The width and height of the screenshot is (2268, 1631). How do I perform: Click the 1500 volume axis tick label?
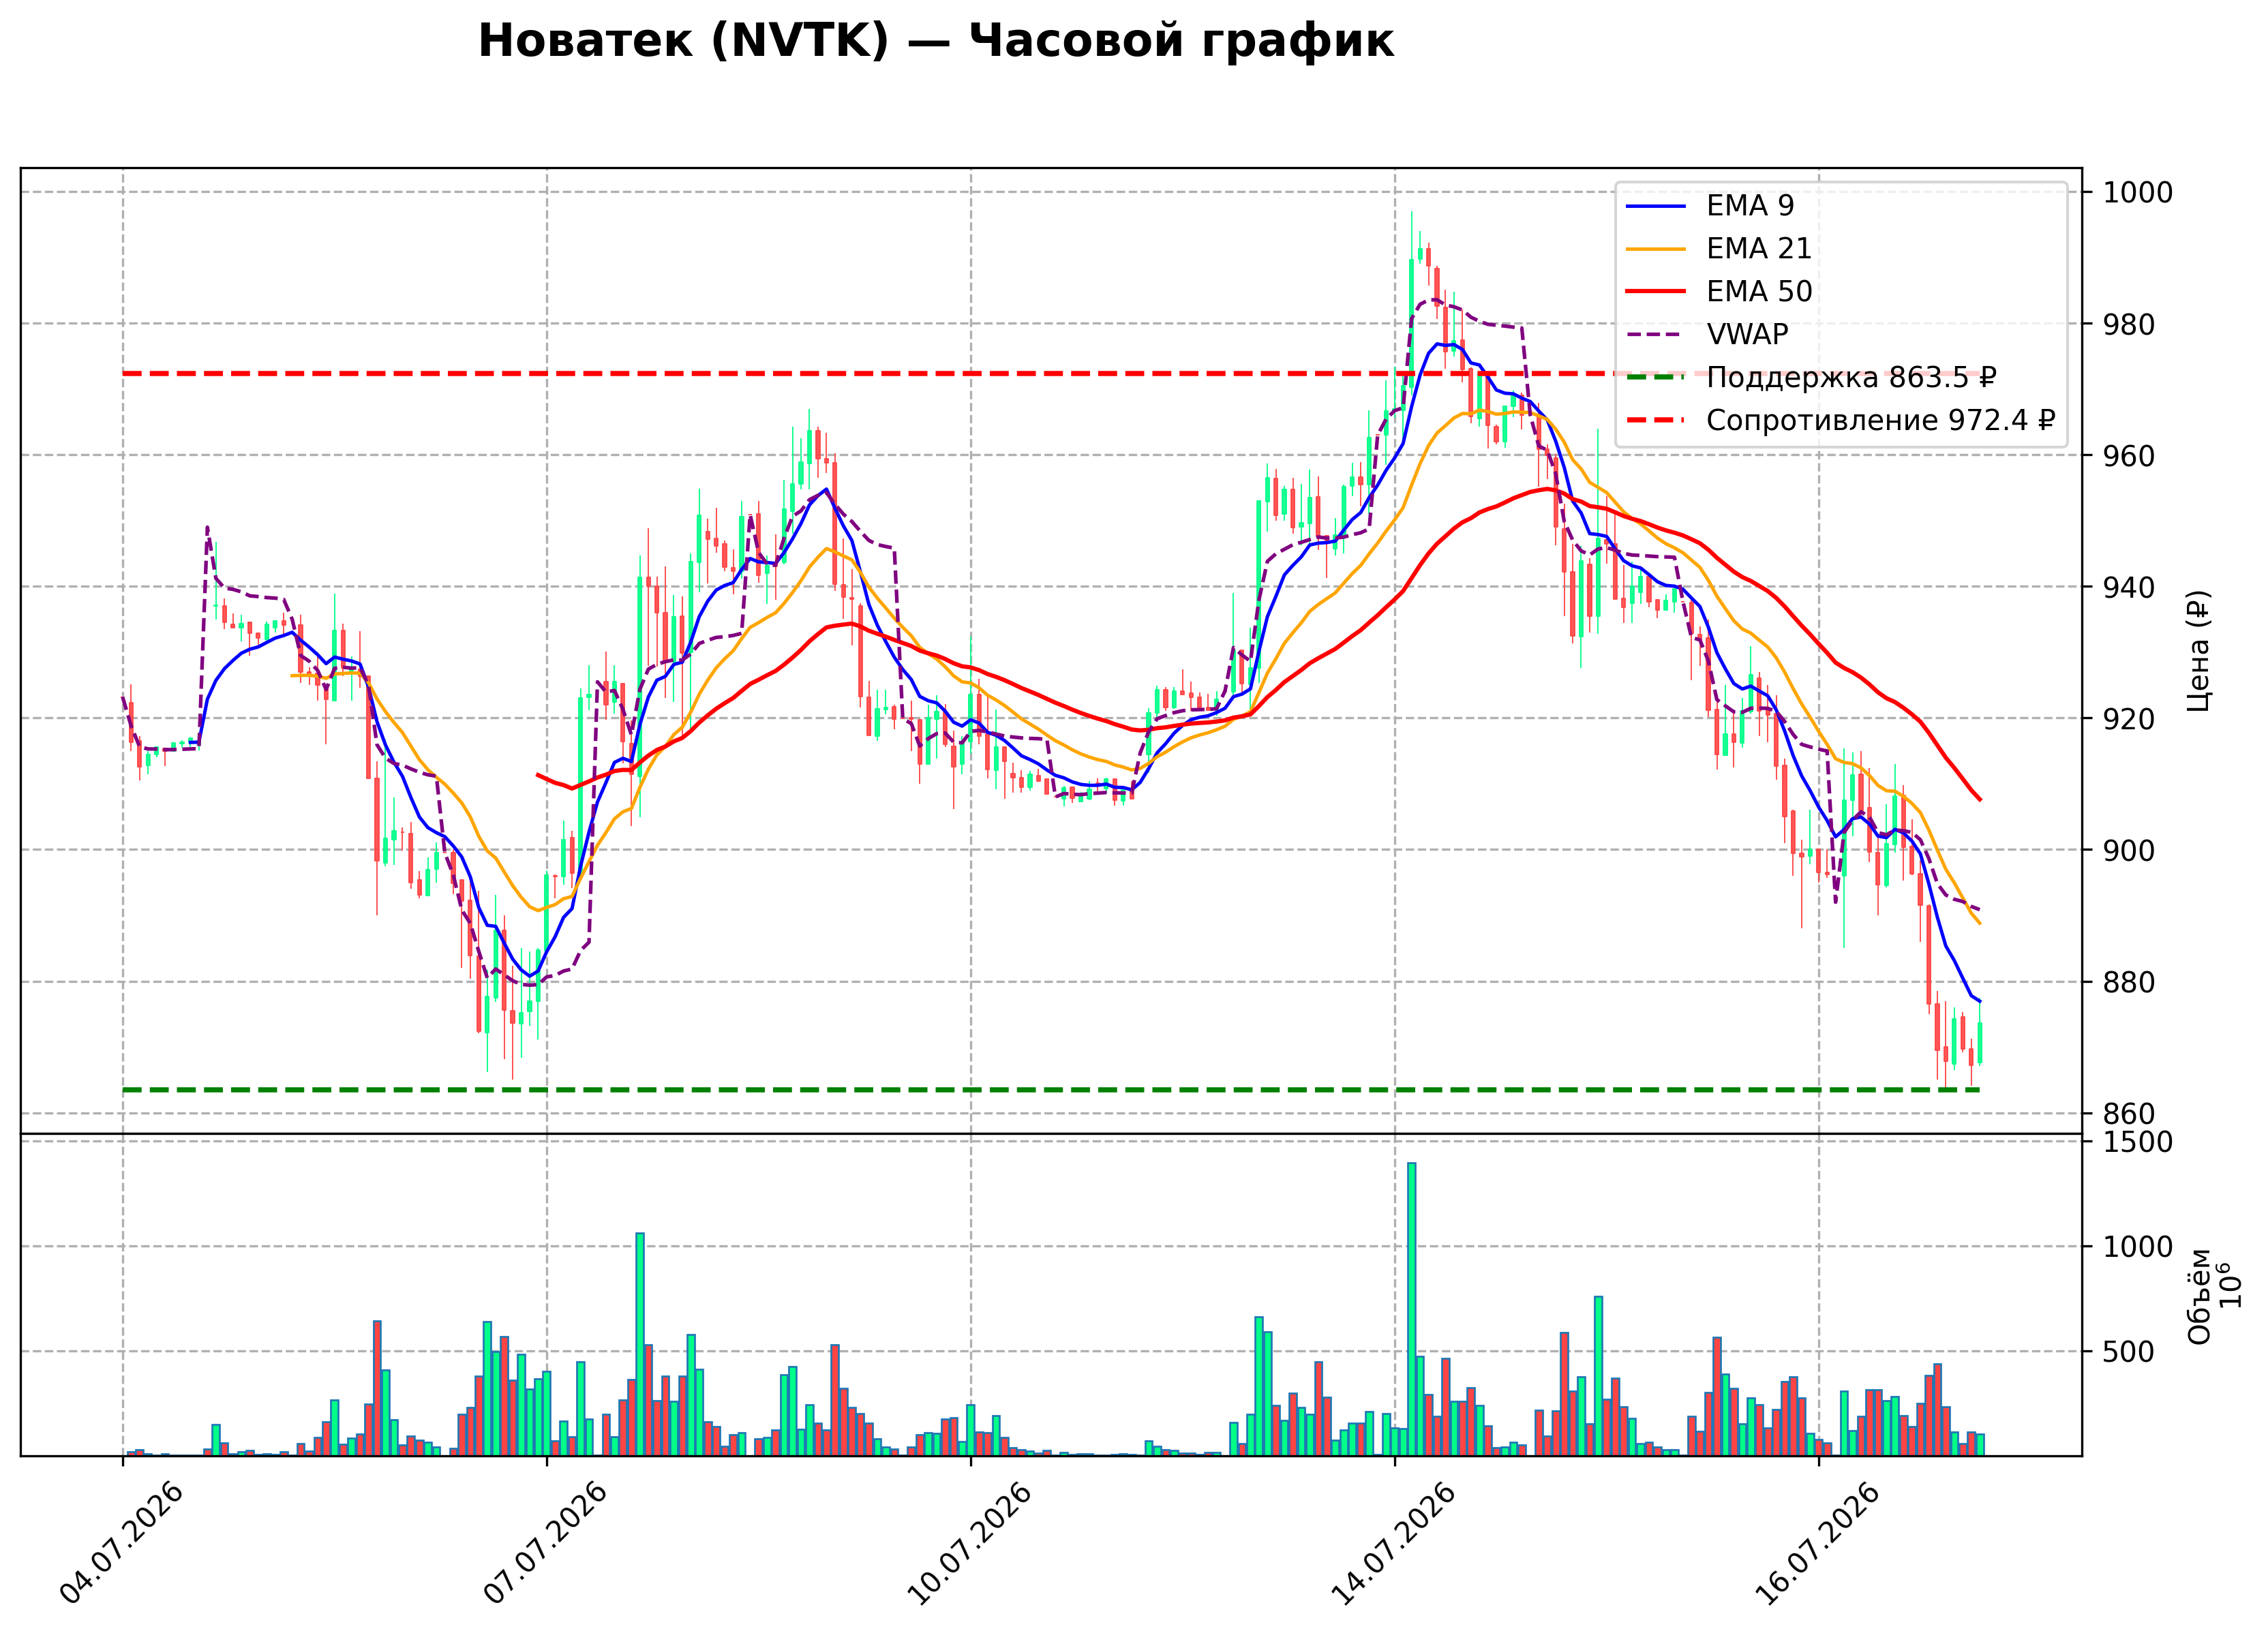[x=2138, y=1142]
